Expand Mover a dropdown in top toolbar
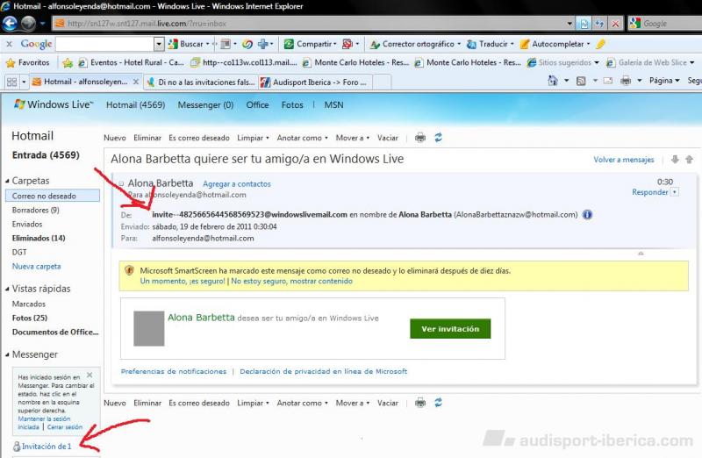The width and height of the screenshot is (702, 458). (368, 138)
